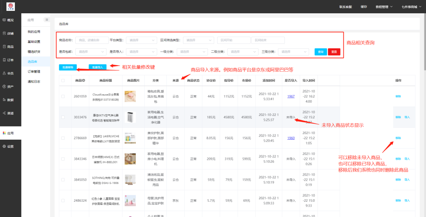
Task: Click 导入 for product 3033476
Action: point(407,117)
